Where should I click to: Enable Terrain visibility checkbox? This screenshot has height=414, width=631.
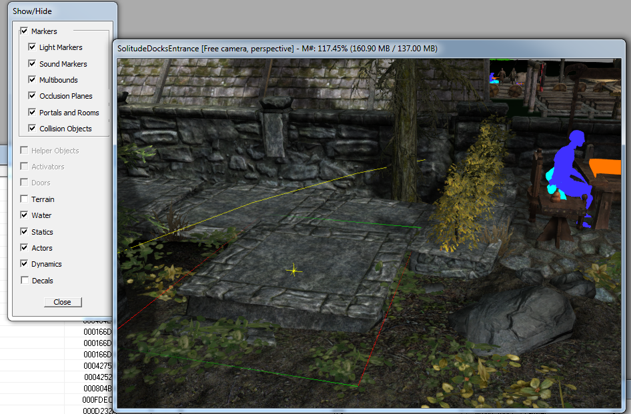coord(24,199)
